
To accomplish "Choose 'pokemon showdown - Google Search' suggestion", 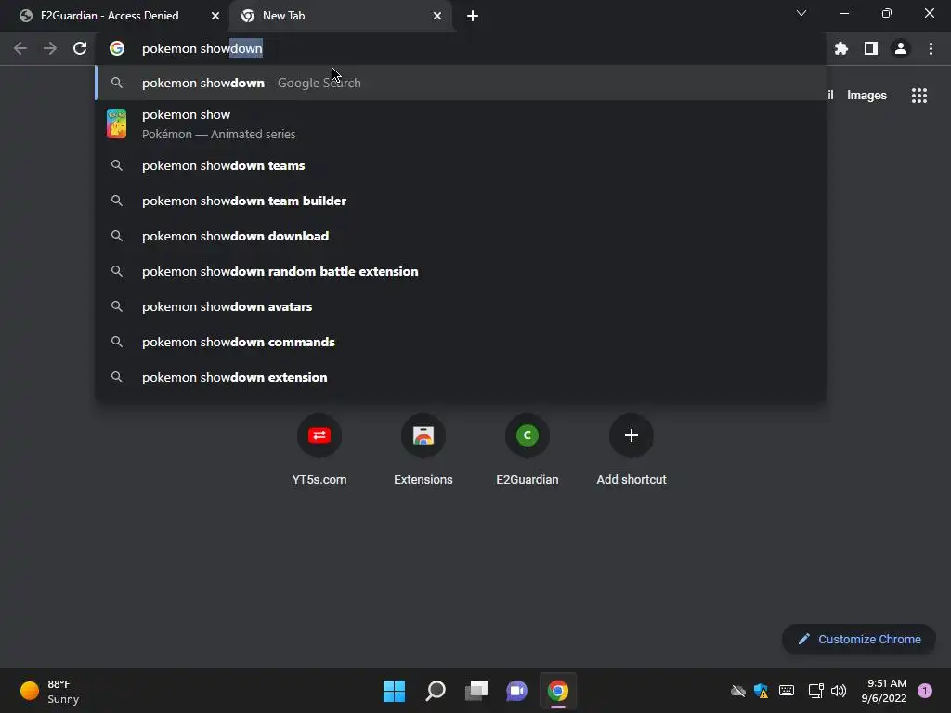I will pyautogui.click(x=461, y=83).
